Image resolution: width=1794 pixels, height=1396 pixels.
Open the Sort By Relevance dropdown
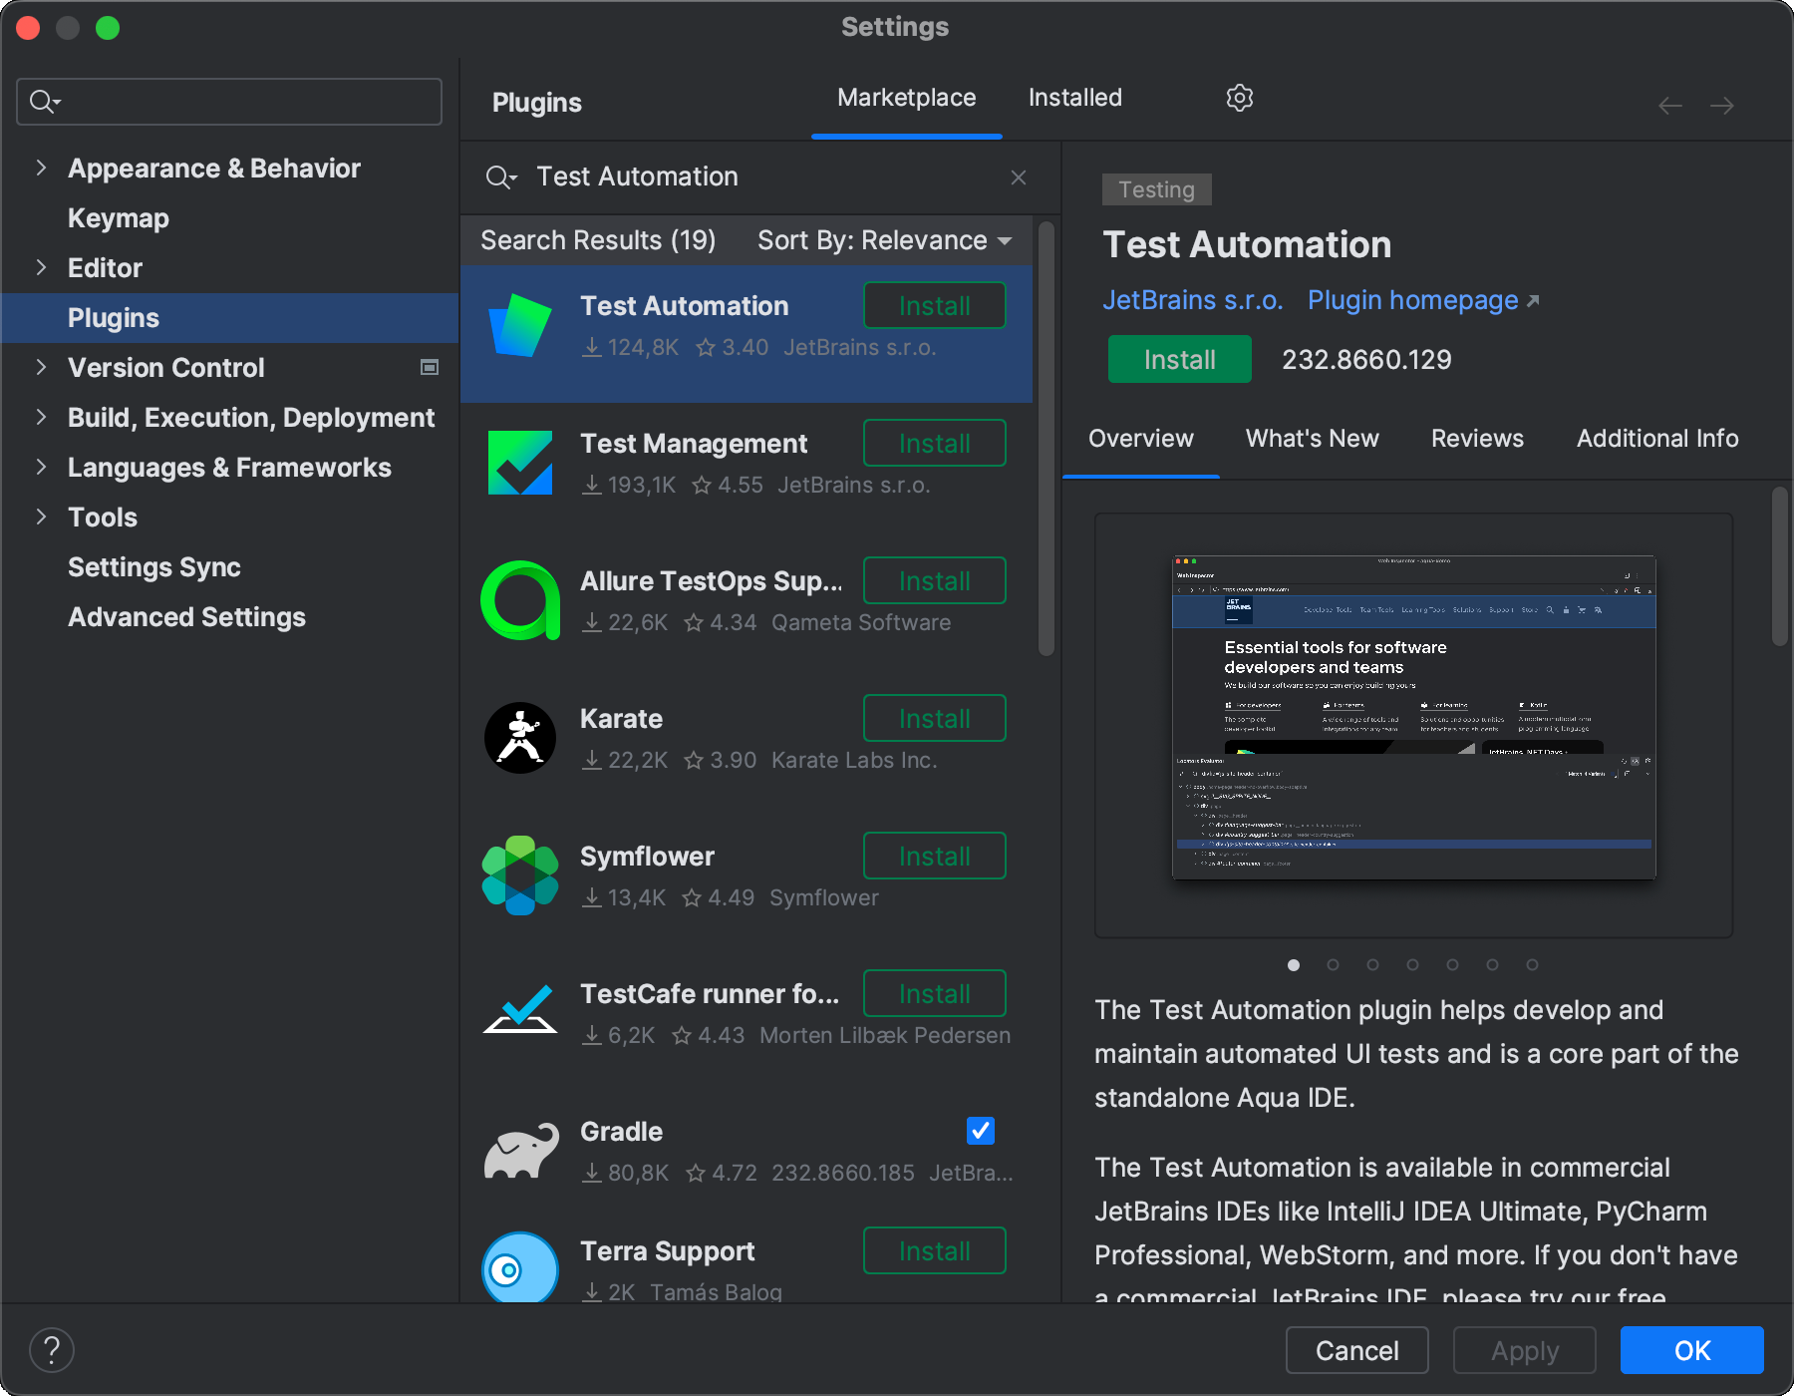[x=881, y=239]
